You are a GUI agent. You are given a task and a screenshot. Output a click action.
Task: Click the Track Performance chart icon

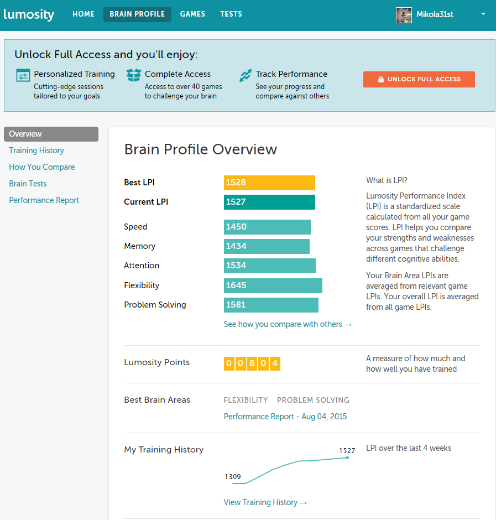pos(246,75)
